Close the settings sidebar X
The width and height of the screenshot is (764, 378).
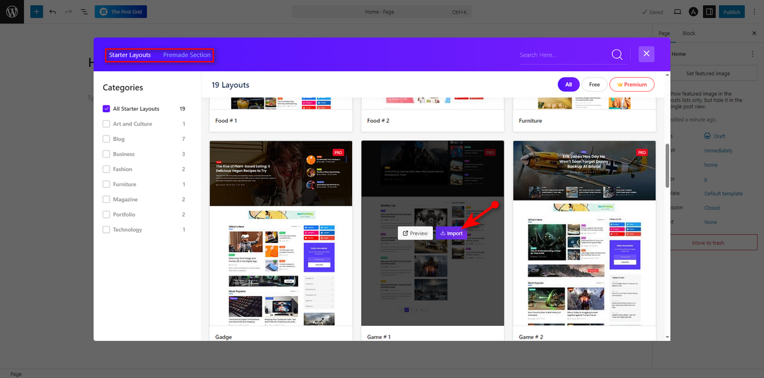pyautogui.click(x=754, y=33)
